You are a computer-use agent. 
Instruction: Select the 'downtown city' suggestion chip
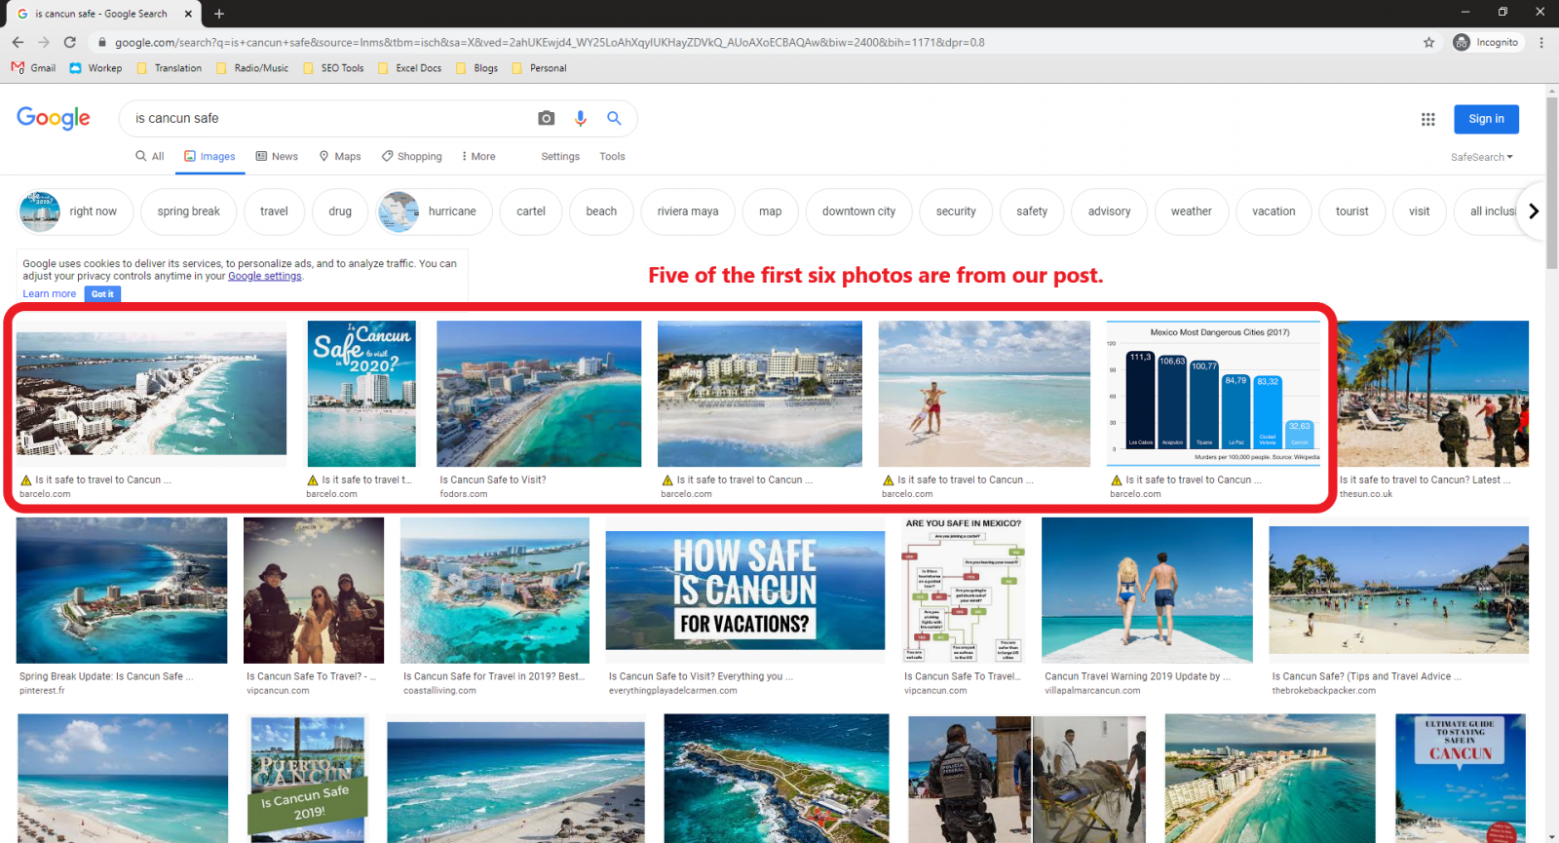pos(858,211)
